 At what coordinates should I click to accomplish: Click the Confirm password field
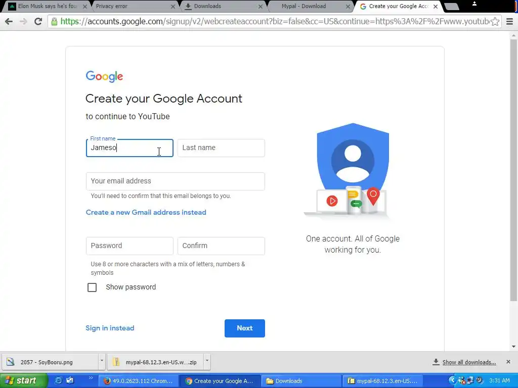click(x=221, y=246)
